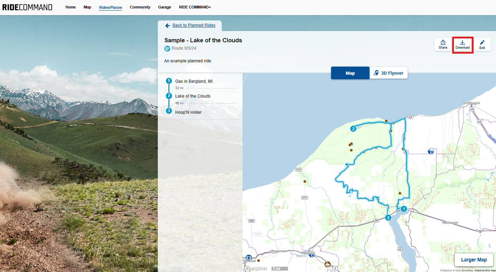Switch to the Map tab
Screen dimensions: 496x272
click(350, 73)
